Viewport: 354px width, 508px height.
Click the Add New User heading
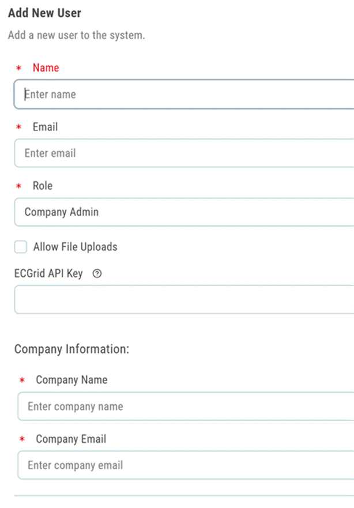pyautogui.click(x=44, y=13)
